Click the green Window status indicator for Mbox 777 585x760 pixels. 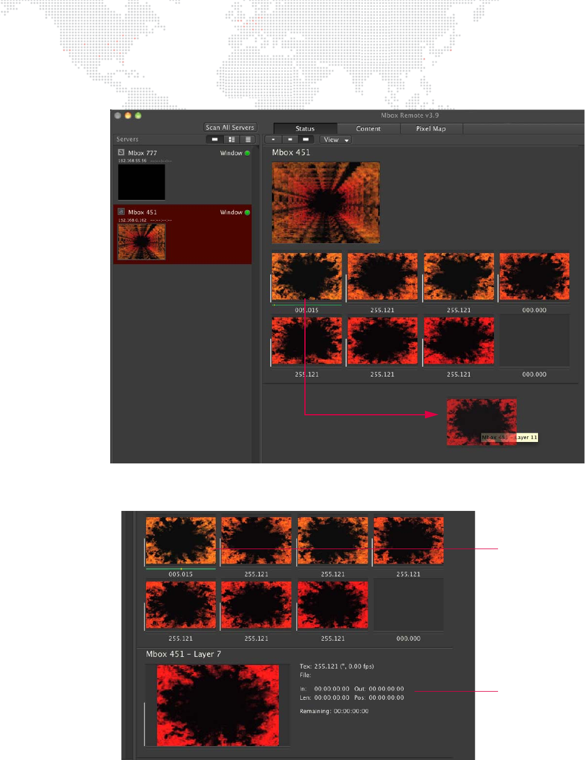click(x=248, y=154)
